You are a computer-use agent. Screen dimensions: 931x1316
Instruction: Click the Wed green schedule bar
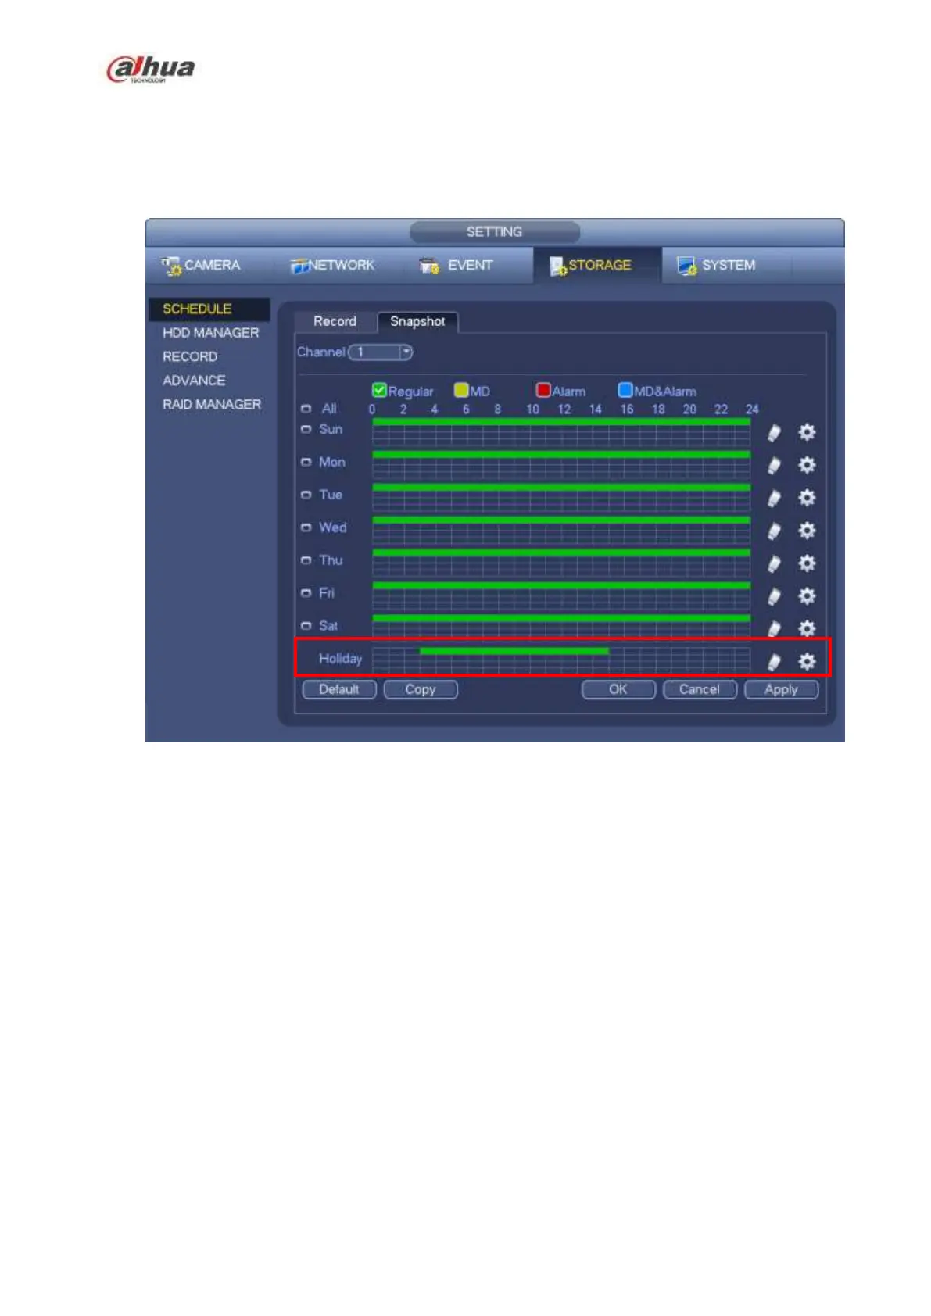(561, 520)
